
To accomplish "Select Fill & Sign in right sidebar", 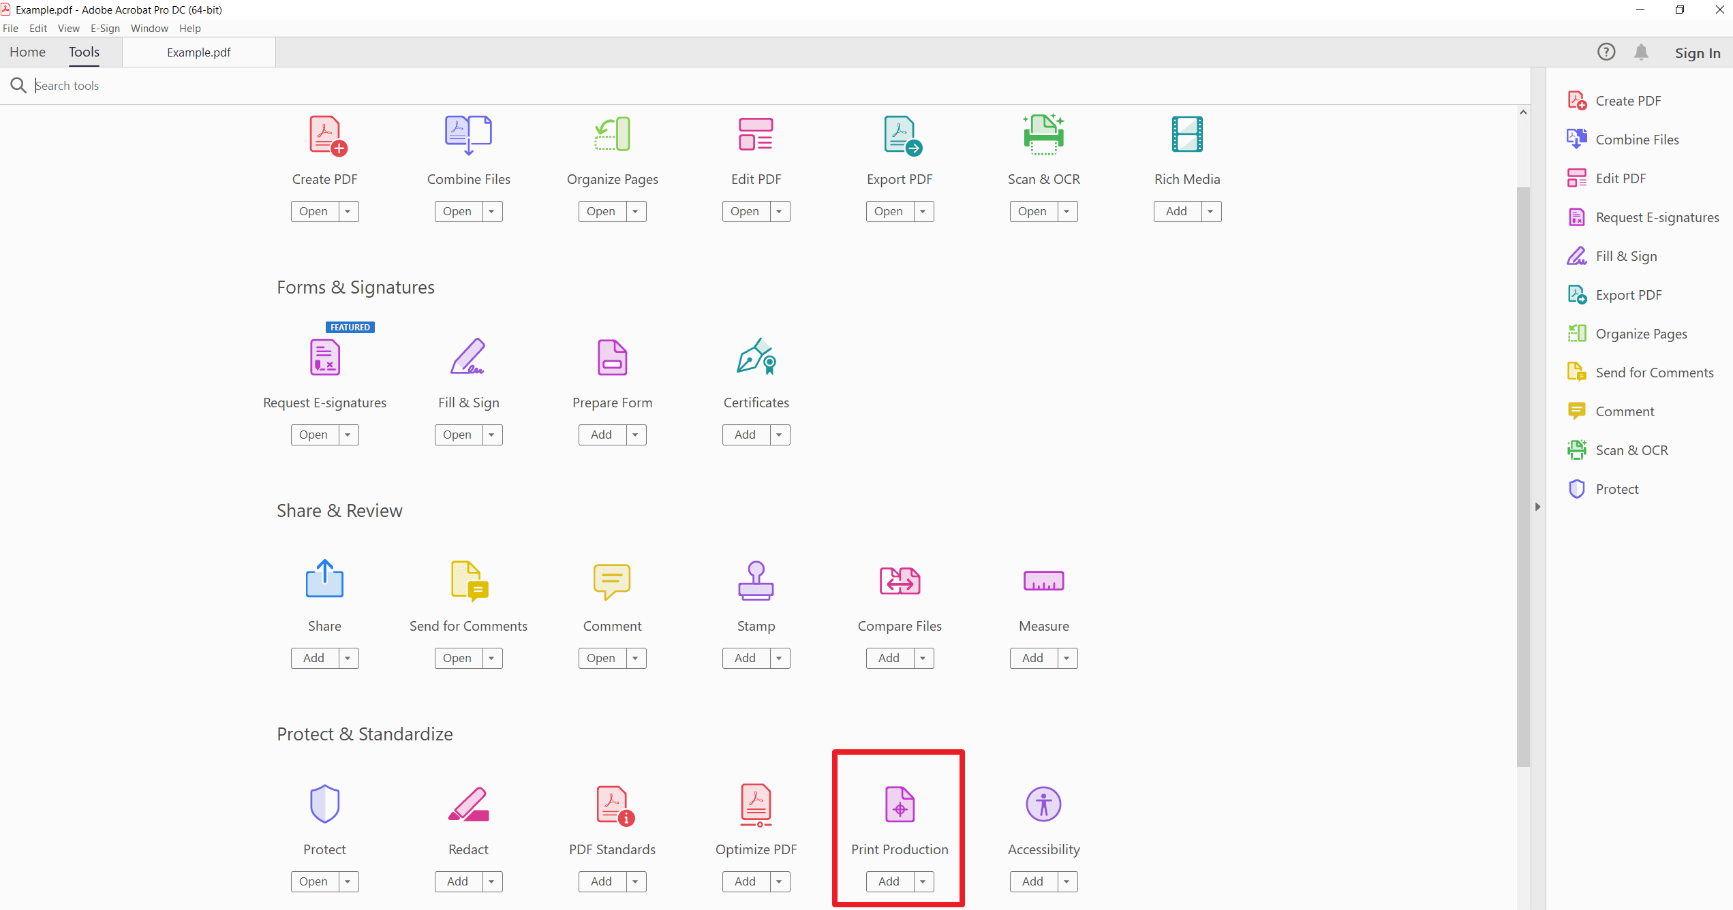I will point(1612,256).
